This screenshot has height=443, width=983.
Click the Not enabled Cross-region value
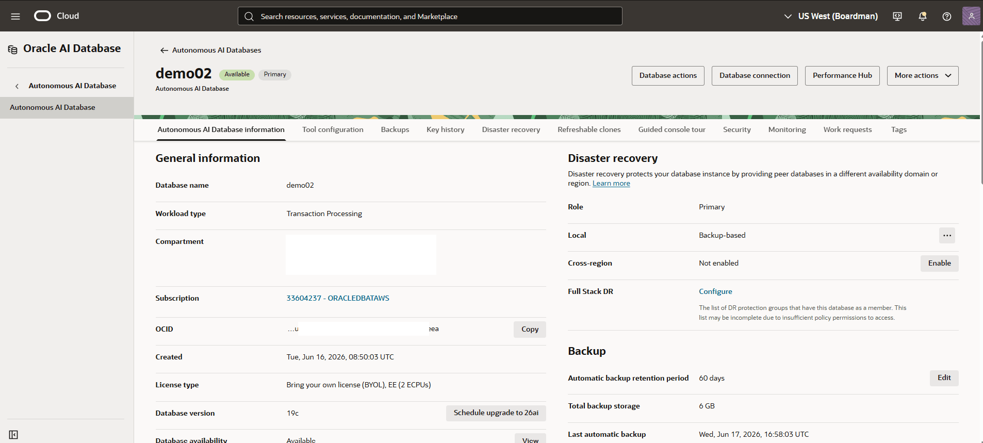(718, 263)
